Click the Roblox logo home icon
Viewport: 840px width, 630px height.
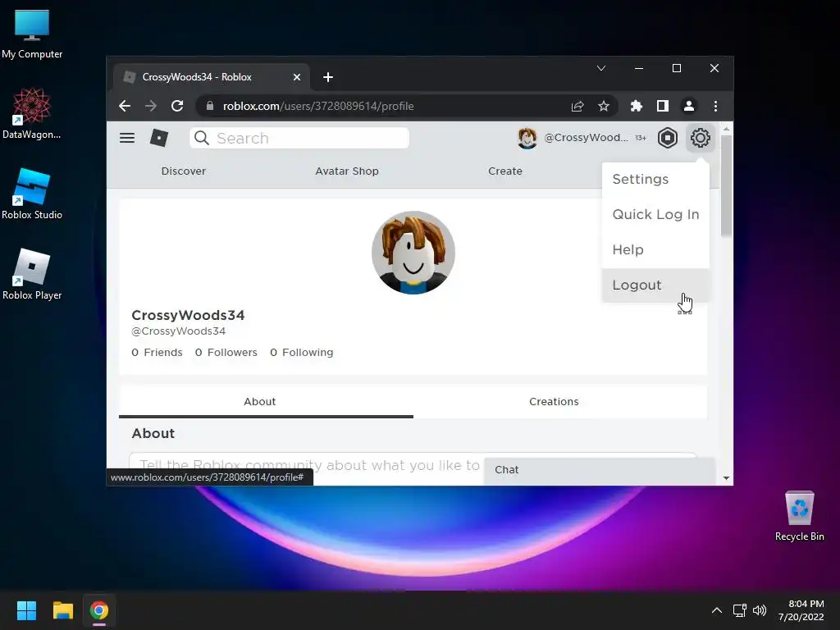coord(158,138)
